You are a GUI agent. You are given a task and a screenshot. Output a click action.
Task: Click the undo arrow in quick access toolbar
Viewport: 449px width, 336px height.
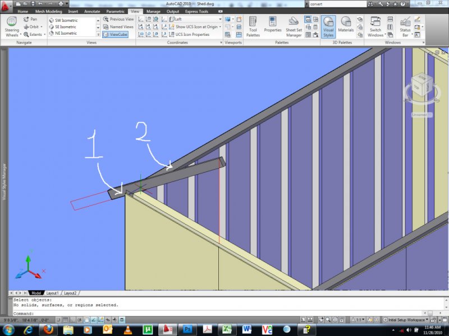point(40,4)
